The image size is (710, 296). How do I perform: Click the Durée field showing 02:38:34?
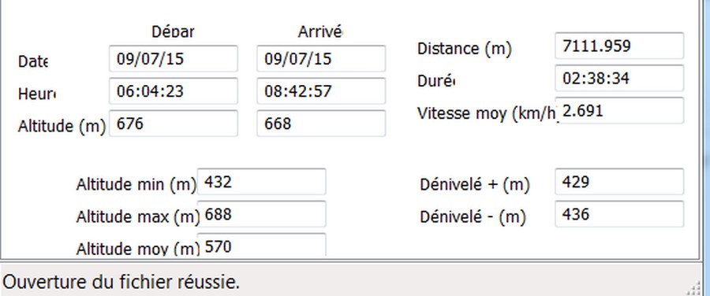[x=619, y=78]
